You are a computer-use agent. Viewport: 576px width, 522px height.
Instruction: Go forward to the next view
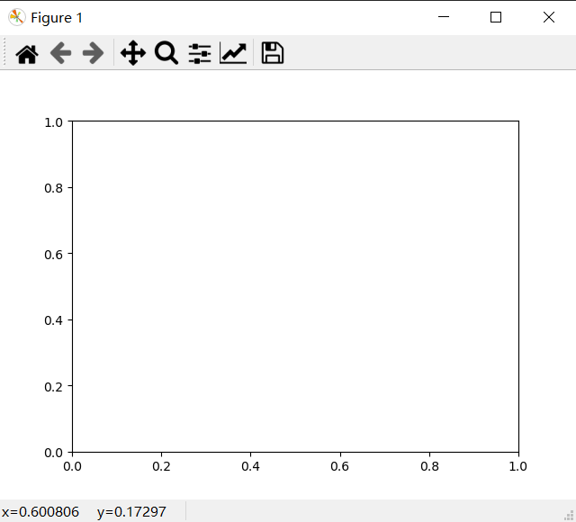94,53
